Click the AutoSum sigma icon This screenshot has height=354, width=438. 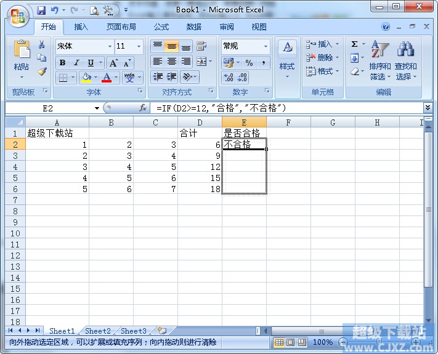click(x=354, y=44)
